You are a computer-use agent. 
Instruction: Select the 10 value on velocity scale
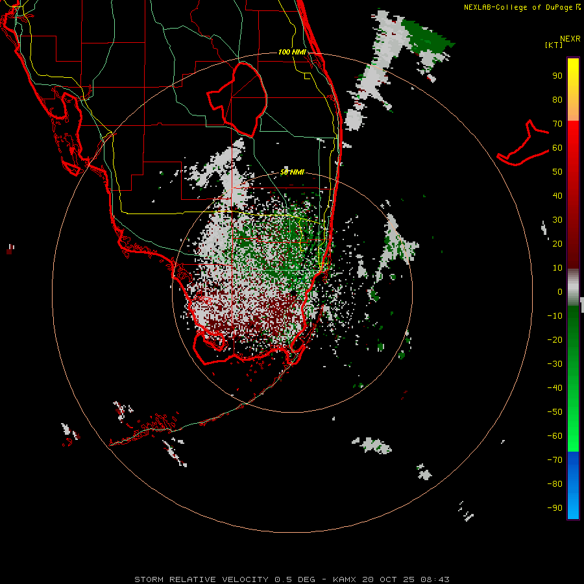tap(557, 268)
